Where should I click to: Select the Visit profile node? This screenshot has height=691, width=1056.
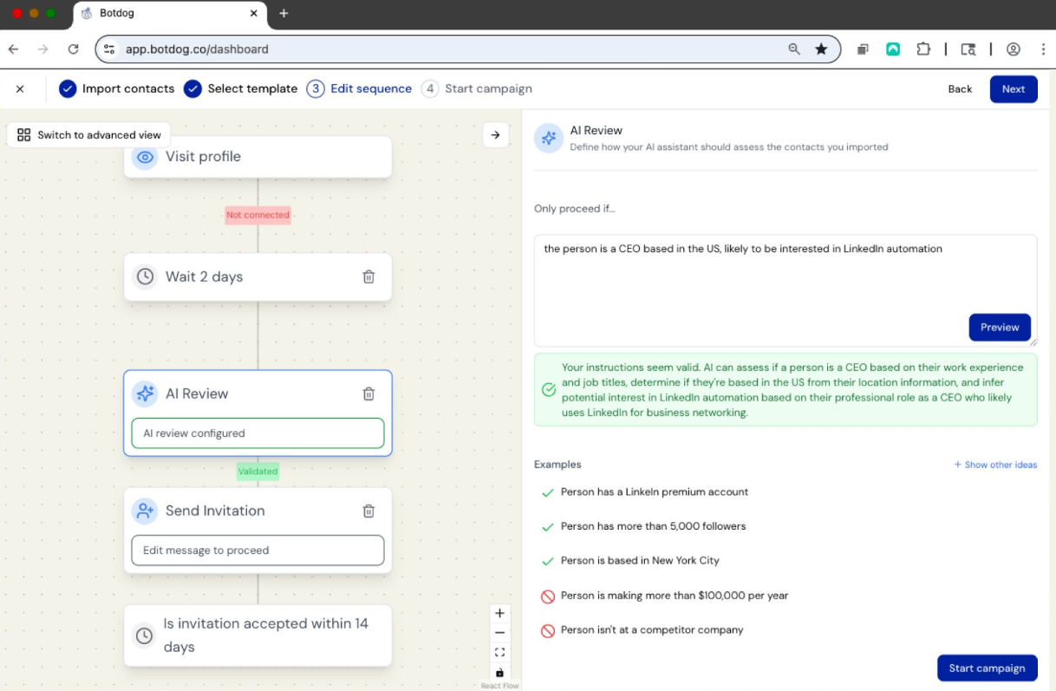click(257, 157)
